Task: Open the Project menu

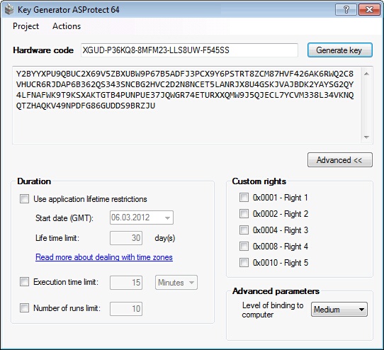Action: (26, 26)
